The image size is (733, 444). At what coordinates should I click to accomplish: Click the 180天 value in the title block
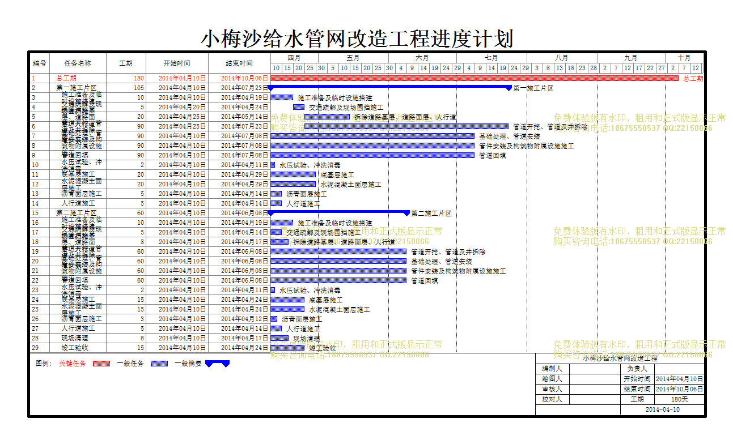(x=679, y=399)
